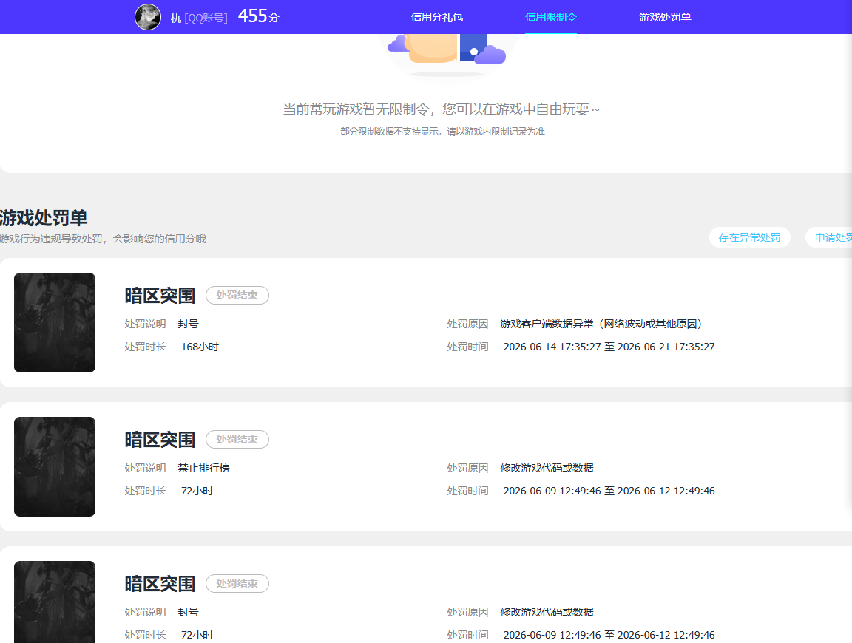Switch to the 信用限制令 tab

coord(550,18)
